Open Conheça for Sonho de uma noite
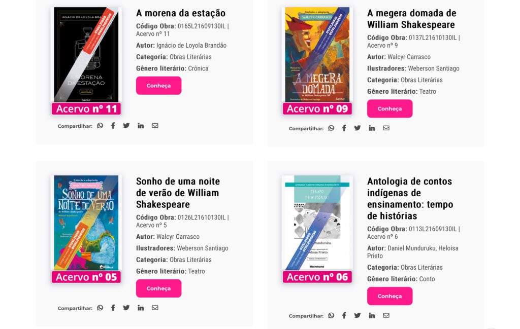 (x=158, y=288)
